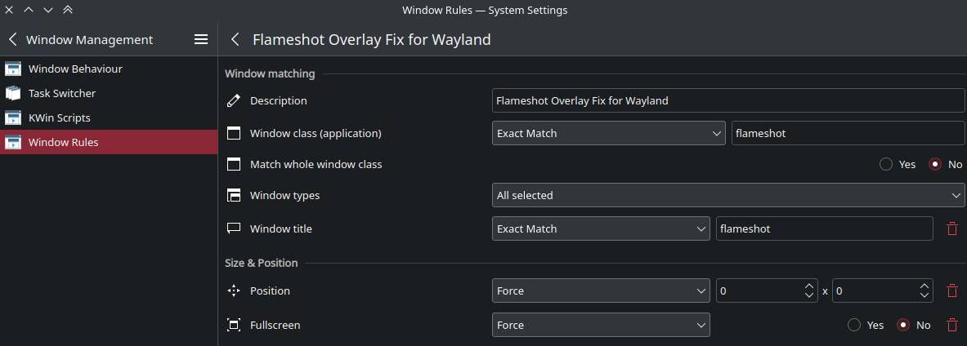Delete the Window title rule property
This screenshot has width=967, height=346.
951,229
